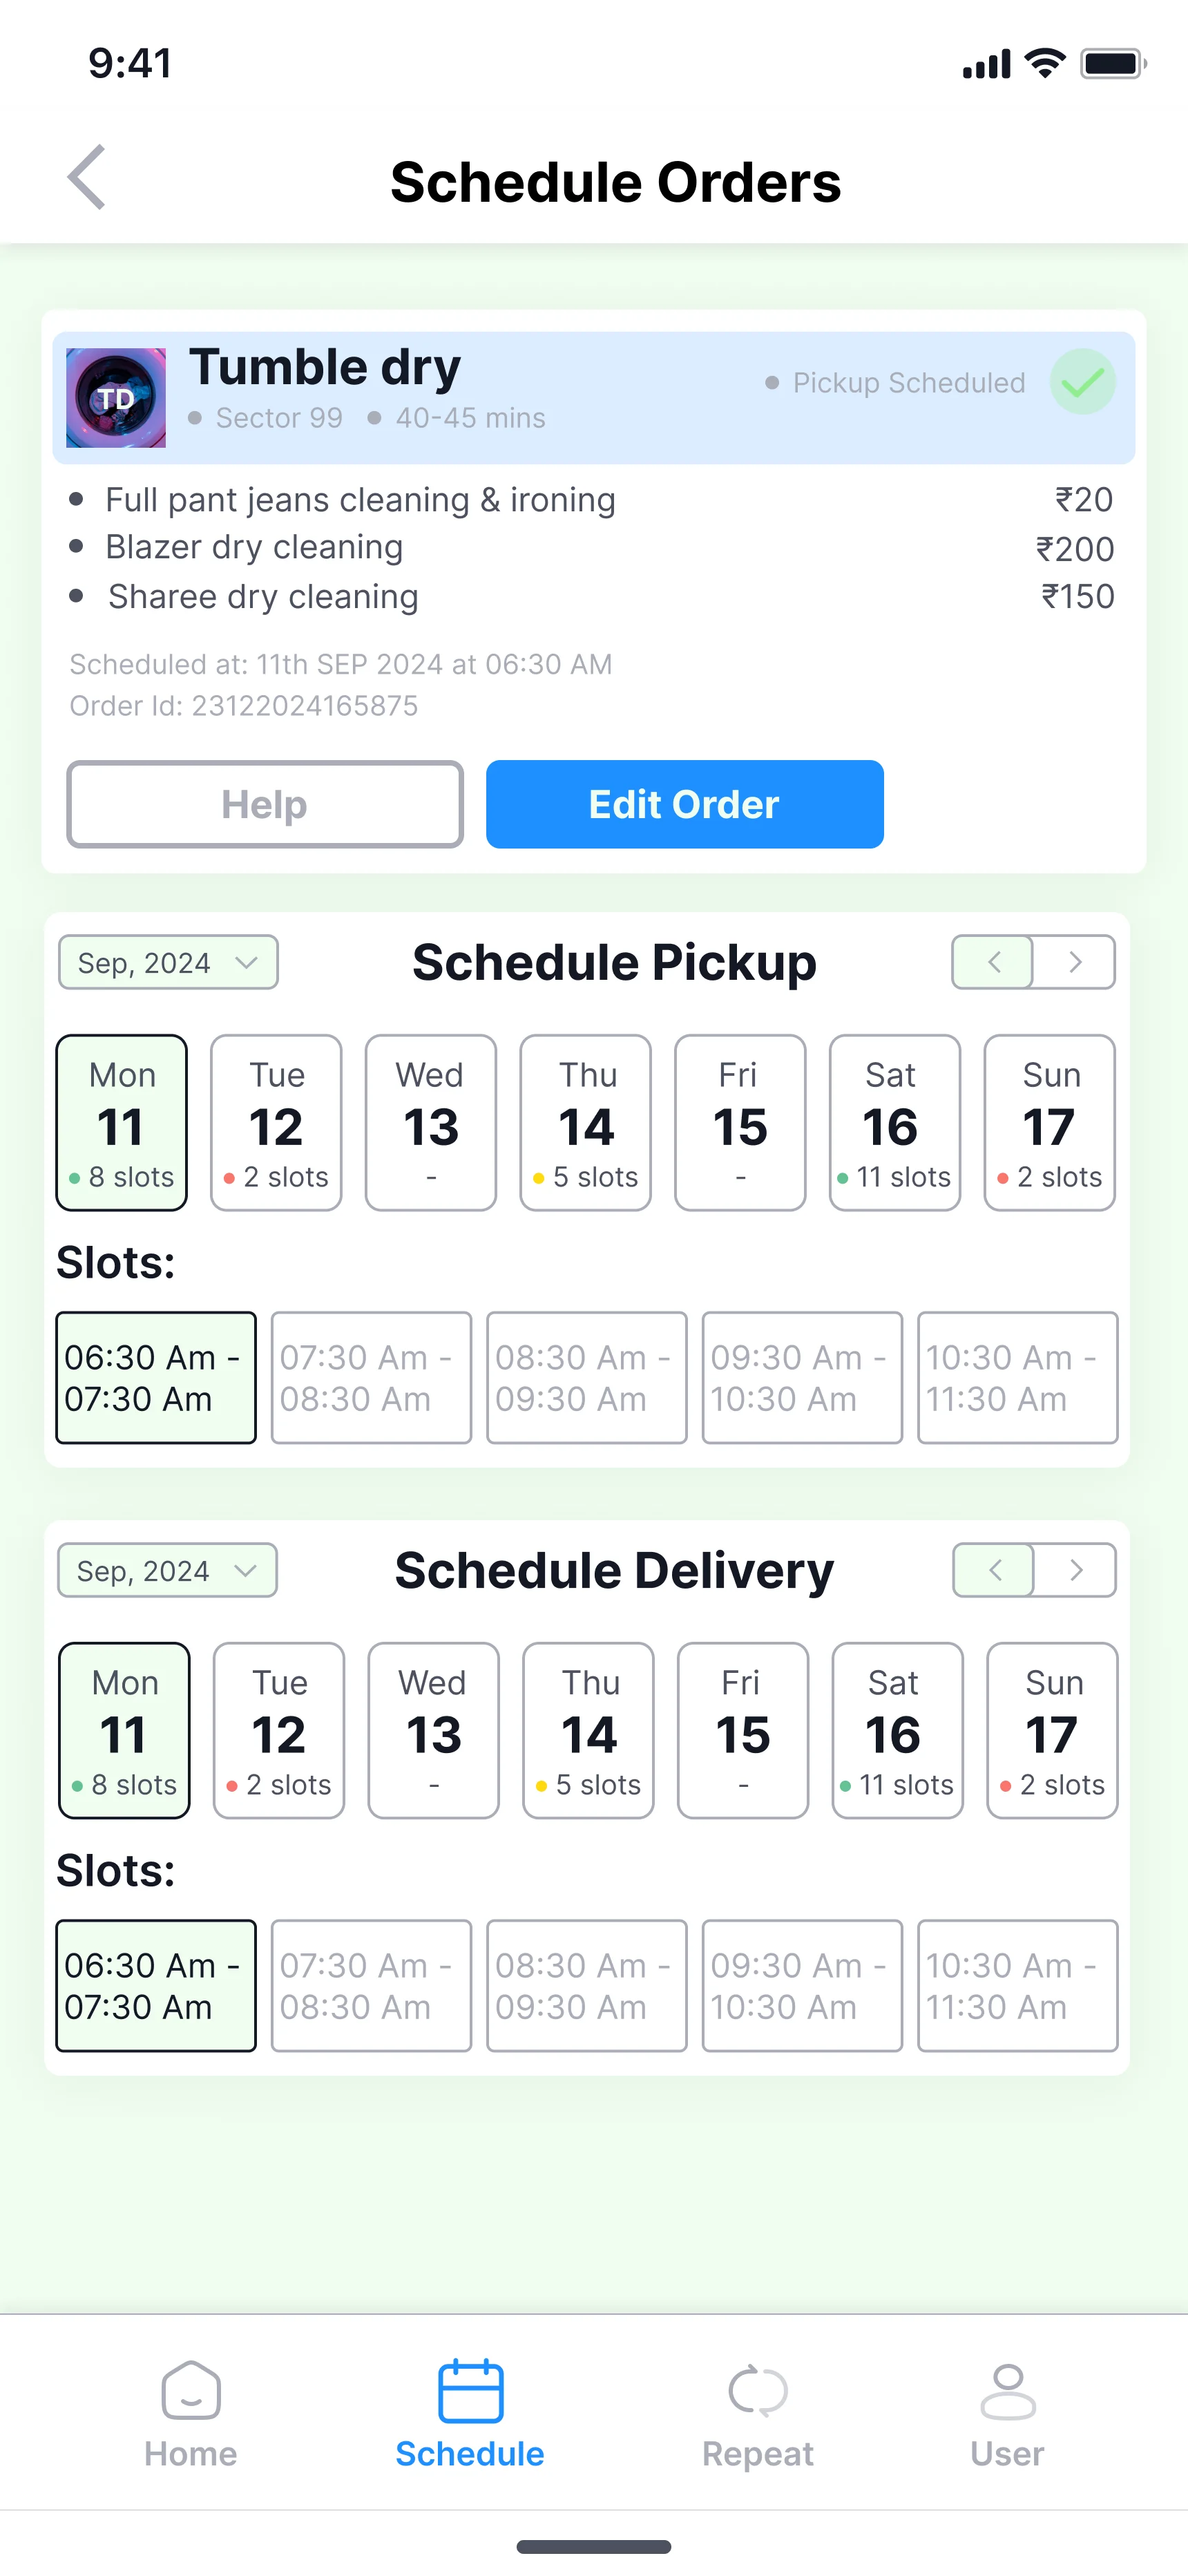The height and width of the screenshot is (2576, 1188).
Task: Select Thu 14 as pickup date
Action: pos(585,1123)
